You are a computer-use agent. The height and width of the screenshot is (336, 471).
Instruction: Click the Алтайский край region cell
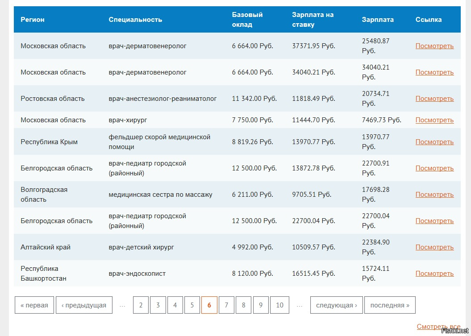click(46, 247)
